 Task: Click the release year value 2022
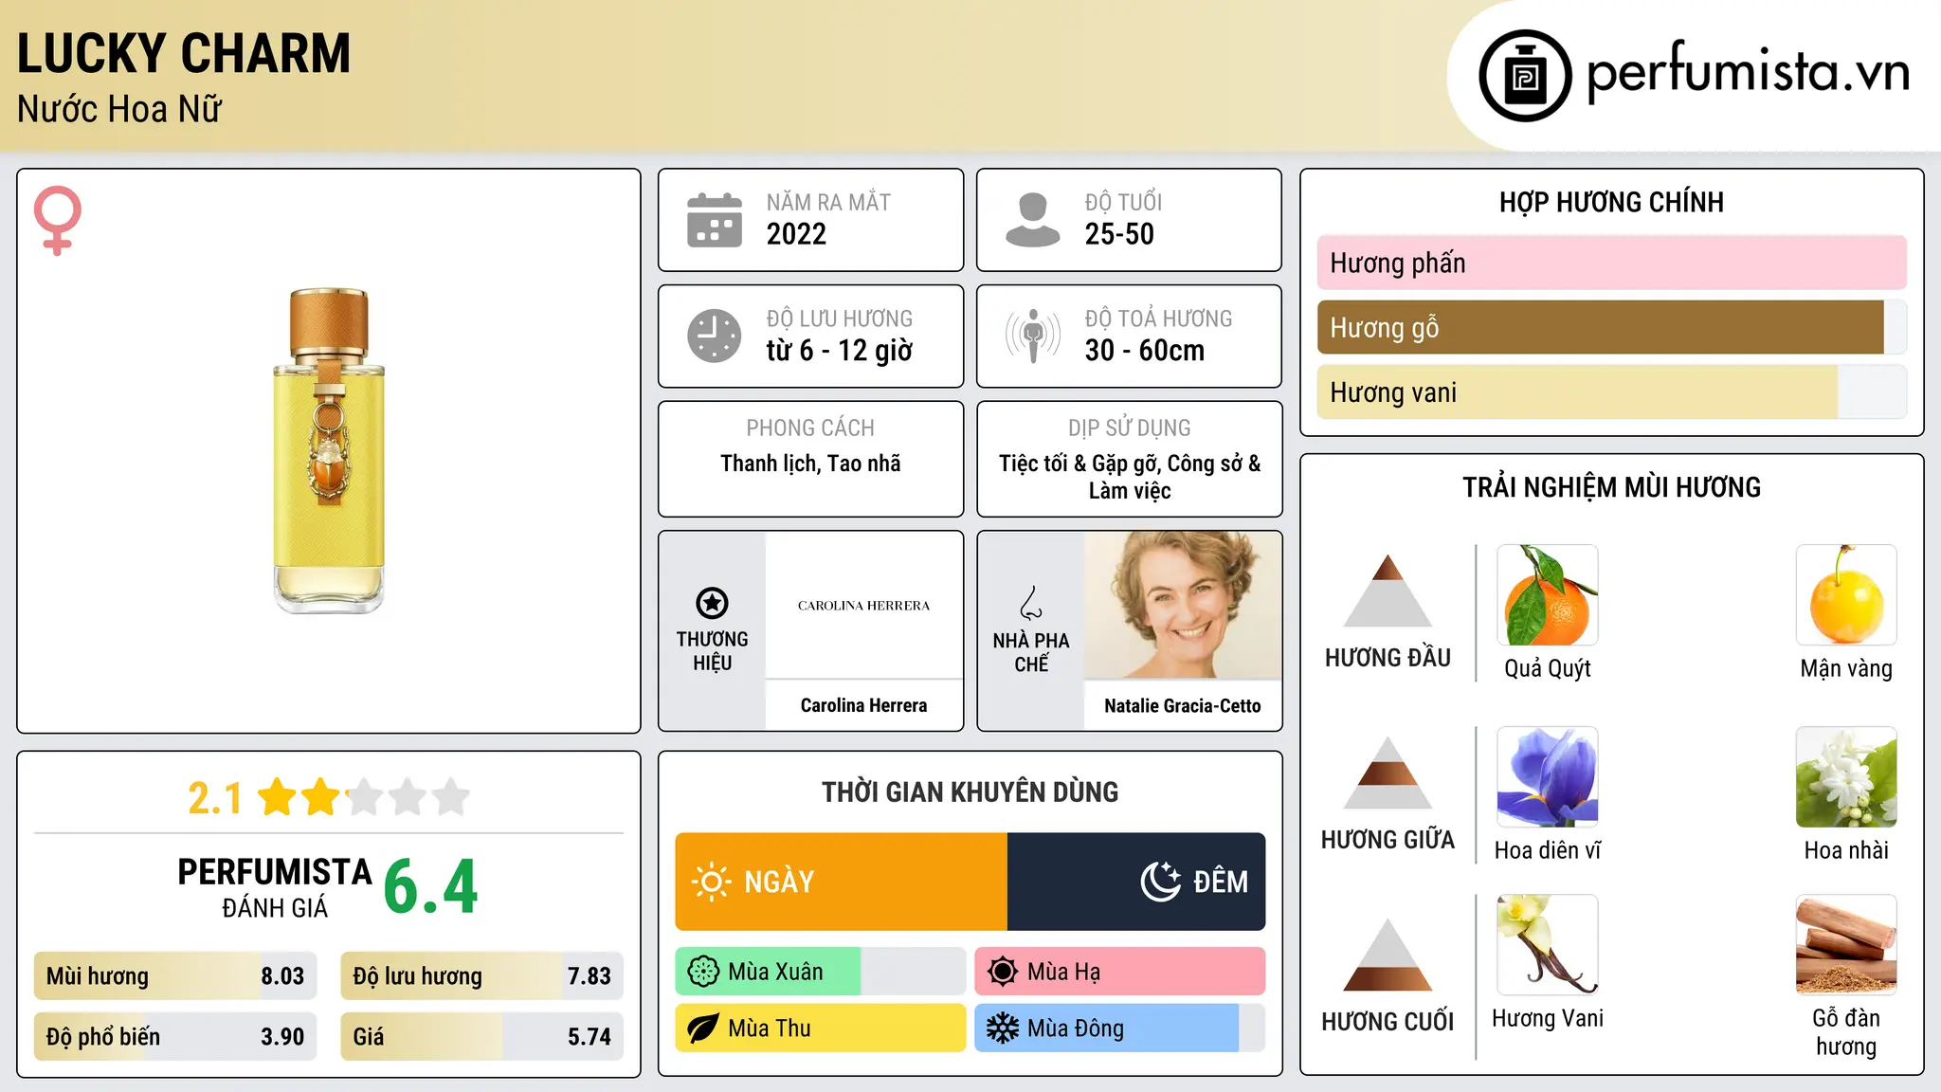pos(796,234)
